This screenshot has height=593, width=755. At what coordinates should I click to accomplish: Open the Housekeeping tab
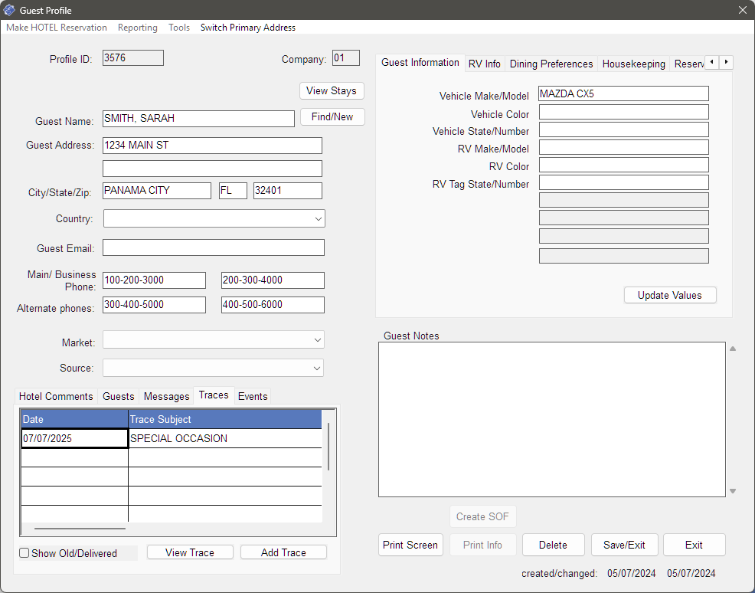coord(634,64)
